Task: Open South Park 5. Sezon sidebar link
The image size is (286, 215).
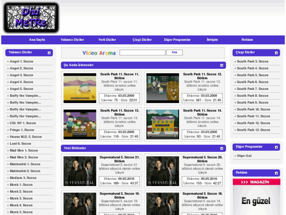Action: pyautogui.click(x=253, y=75)
